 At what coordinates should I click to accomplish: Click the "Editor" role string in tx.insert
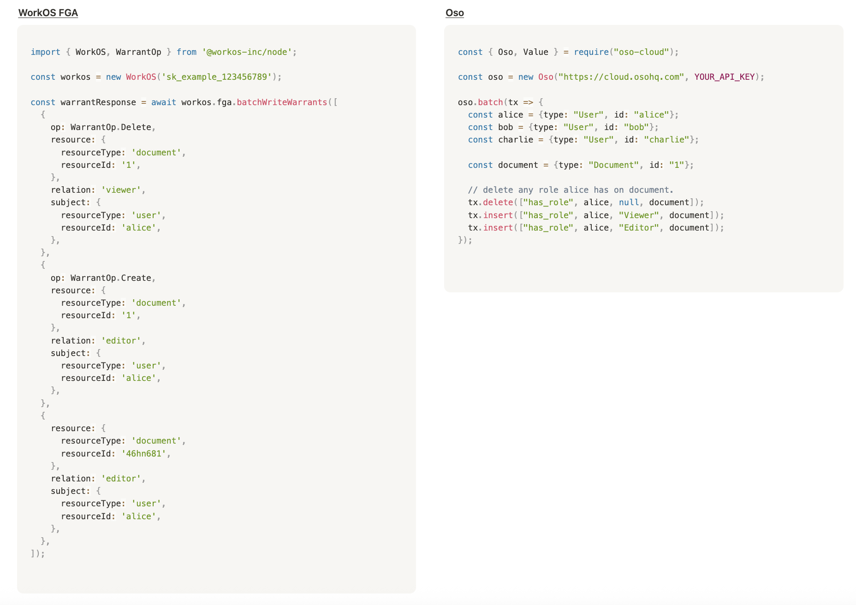coord(639,228)
